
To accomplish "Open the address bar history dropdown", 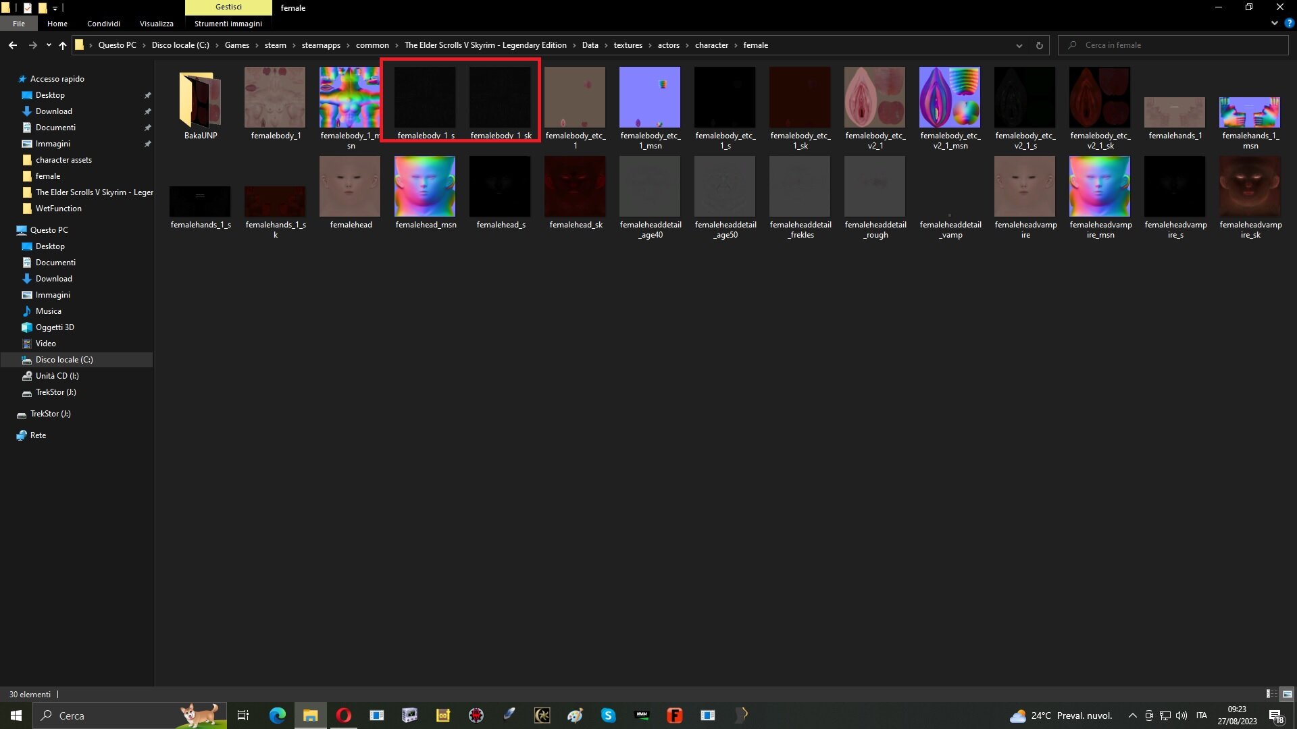I will click(1019, 45).
